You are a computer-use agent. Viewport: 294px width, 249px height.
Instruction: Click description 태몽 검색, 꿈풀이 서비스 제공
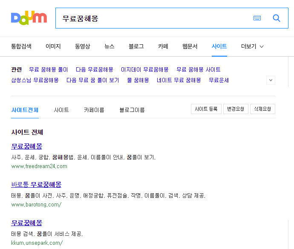[47, 234]
